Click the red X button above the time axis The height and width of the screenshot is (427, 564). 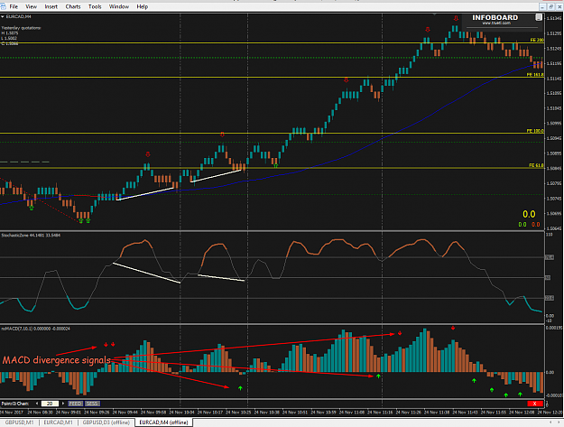click(534, 404)
